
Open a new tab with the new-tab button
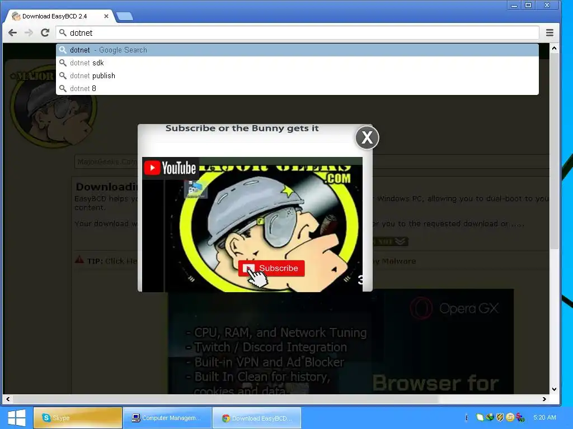point(124,16)
